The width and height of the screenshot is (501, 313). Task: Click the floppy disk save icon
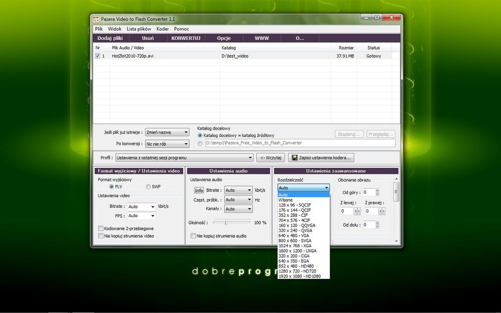(x=294, y=158)
